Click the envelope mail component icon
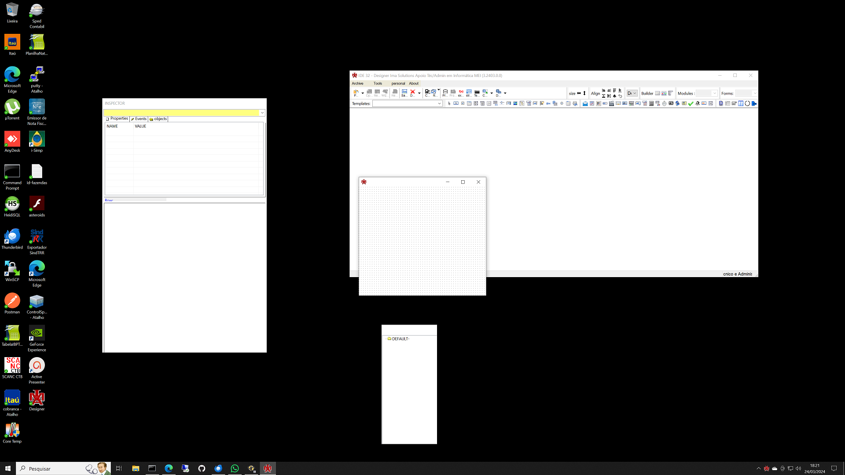The height and width of the screenshot is (475, 845). [585, 104]
